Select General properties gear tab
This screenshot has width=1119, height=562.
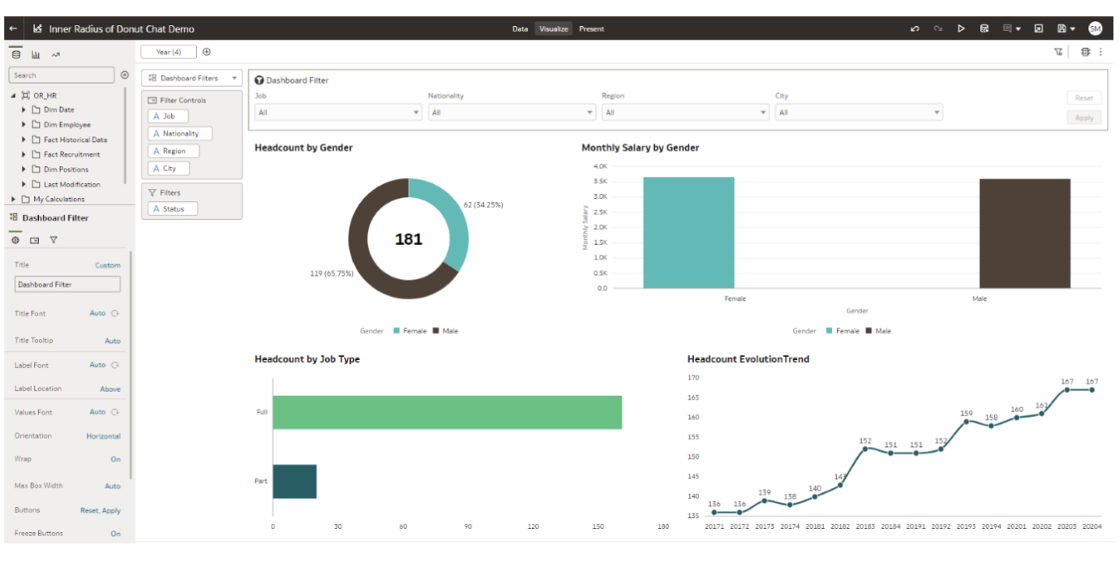tap(15, 240)
